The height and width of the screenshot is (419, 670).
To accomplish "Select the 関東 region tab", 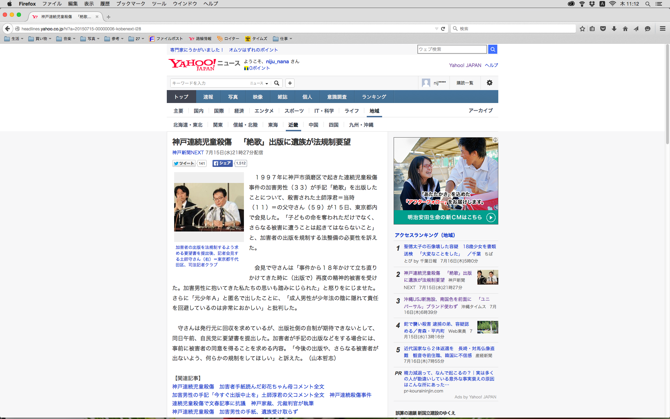I will (x=217, y=125).
